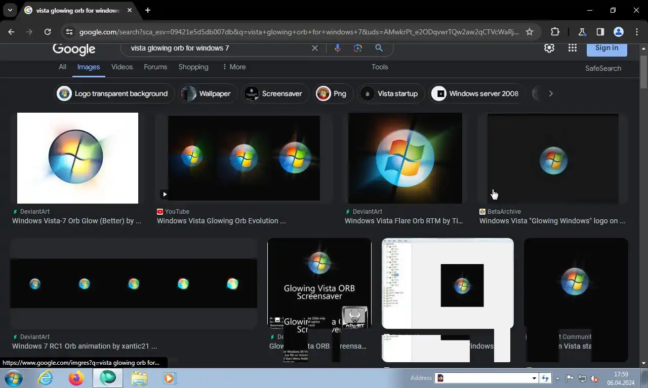This screenshot has width=648, height=388.
Task: Open Windows Vista-7 Orb Glow DeviantArt result
Action: 77,221
